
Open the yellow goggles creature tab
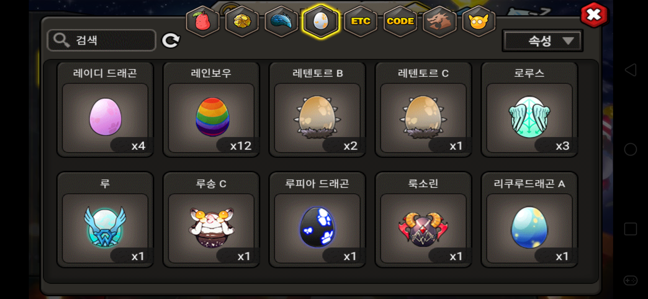[x=479, y=22]
